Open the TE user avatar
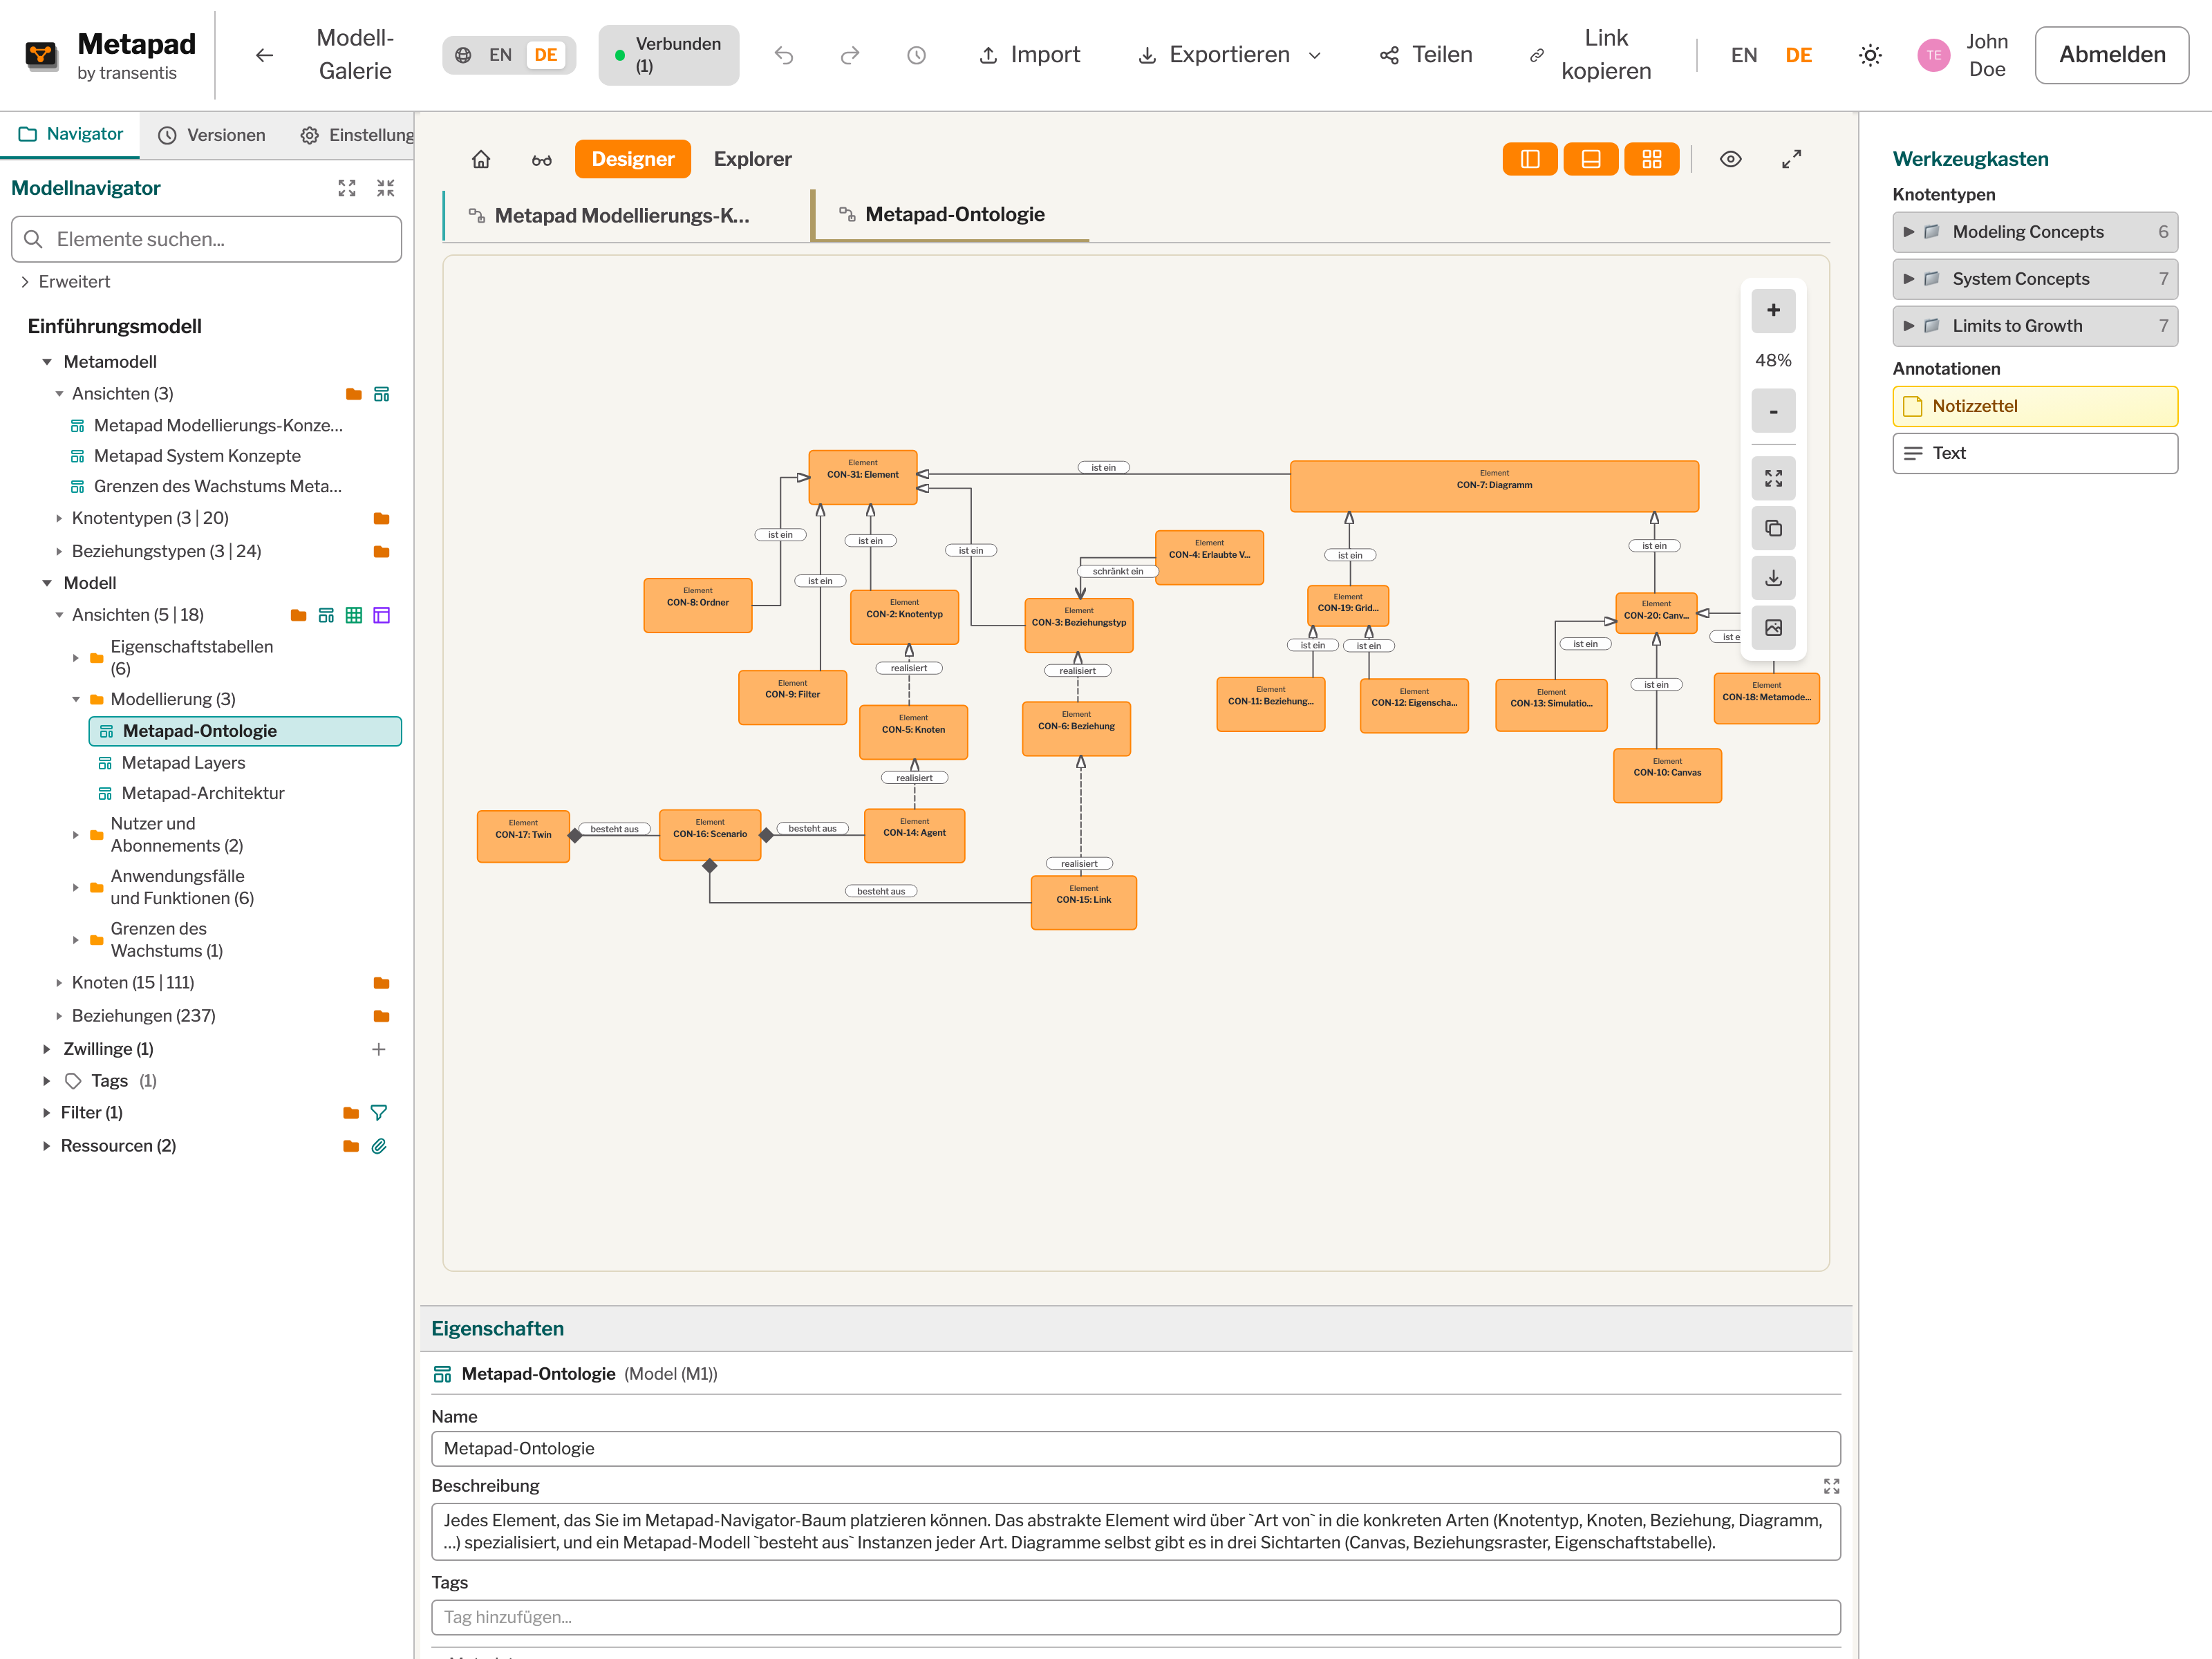This screenshot has width=2212, height=1659. 1933,55
